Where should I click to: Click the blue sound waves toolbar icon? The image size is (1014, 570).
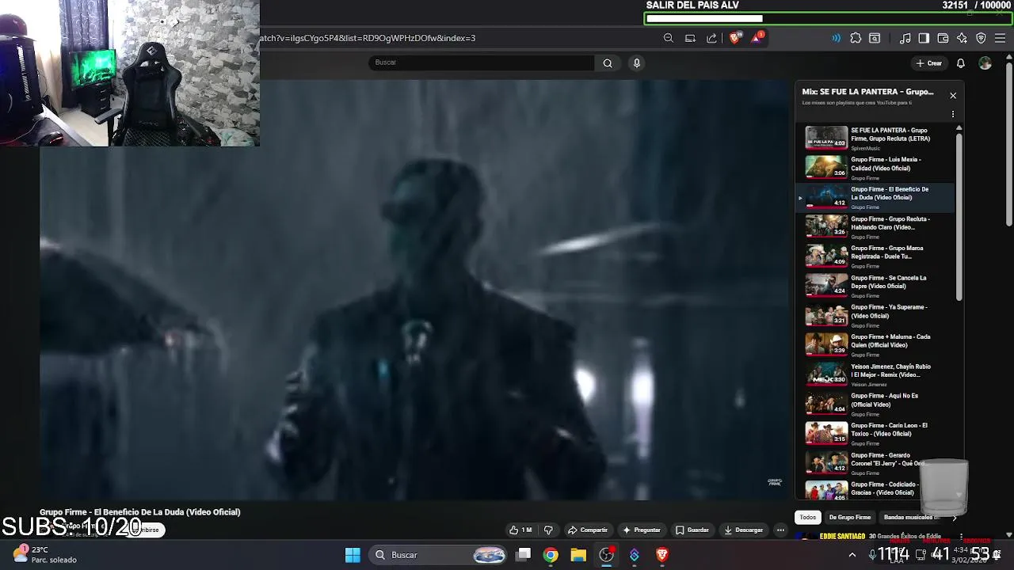tap(836, 38)
